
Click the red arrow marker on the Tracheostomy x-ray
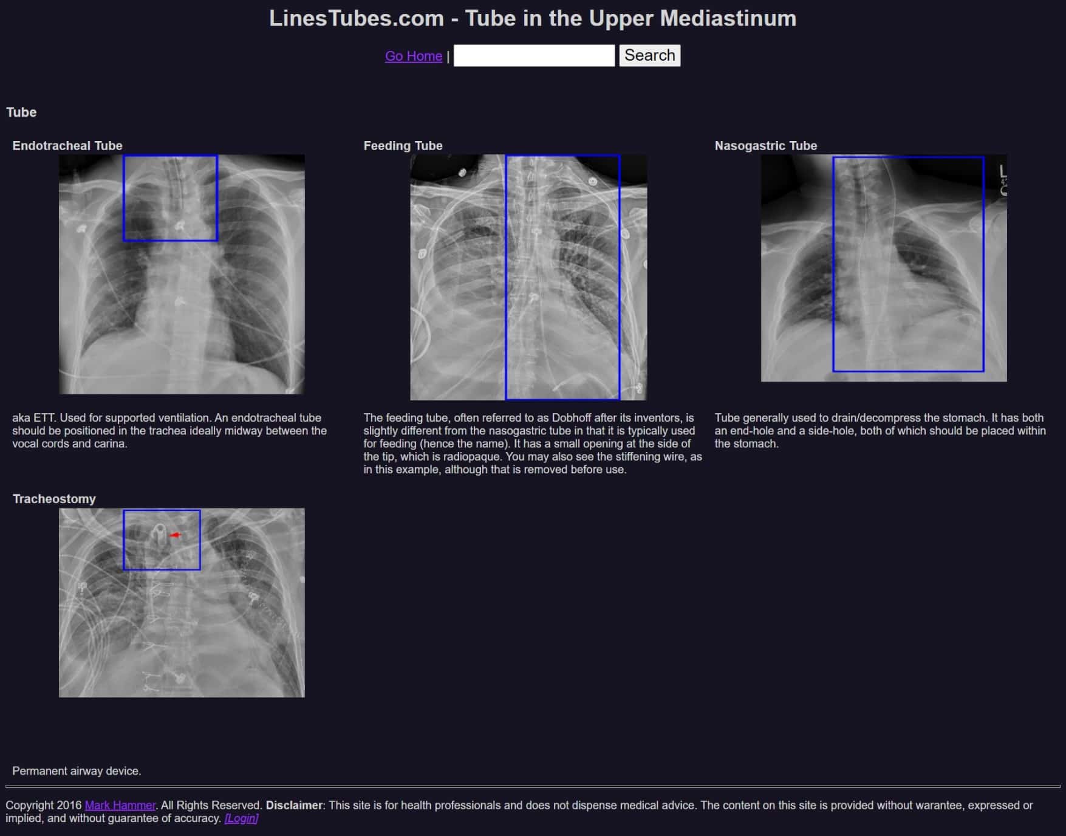pos(175,535)
